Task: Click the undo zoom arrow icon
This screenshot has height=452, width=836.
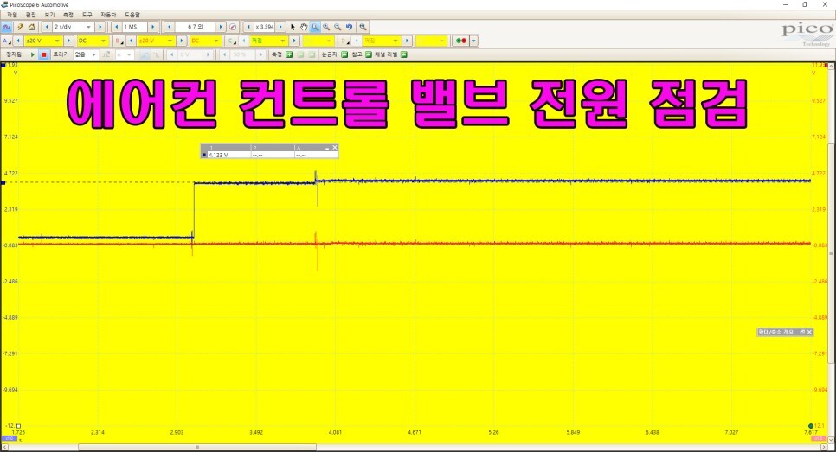Action: [x=349, y=27]
